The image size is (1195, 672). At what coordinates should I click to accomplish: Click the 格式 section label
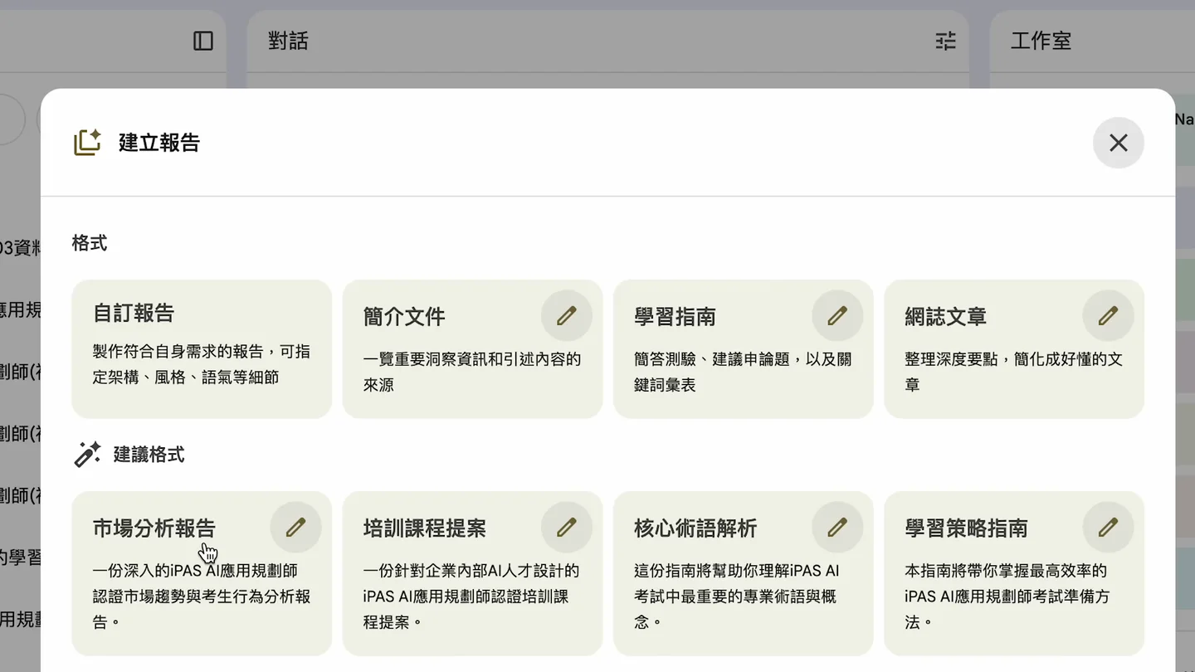[x=90, y=244]
